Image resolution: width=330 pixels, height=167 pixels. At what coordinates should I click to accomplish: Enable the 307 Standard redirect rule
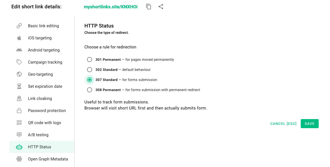[x=90, y=80]
